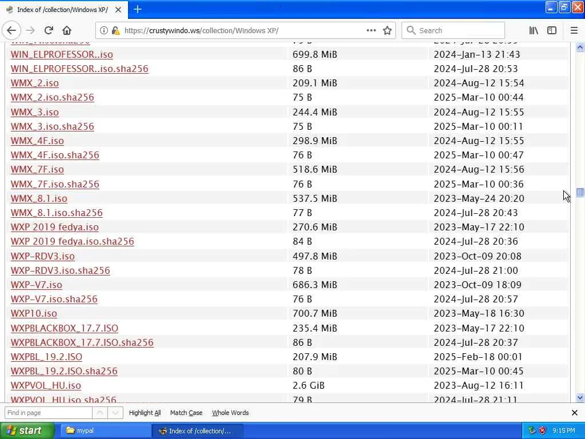Download WIN_ELPROFESSOR..iso
The width and height of the screenshot is (585, 439).
tap(62, 54)
